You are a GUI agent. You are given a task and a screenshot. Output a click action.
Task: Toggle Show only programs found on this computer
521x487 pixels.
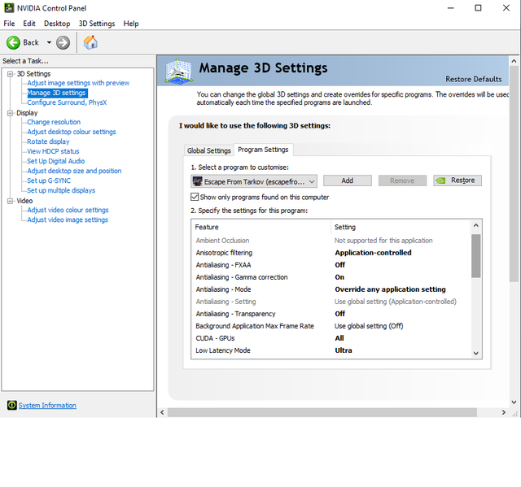point(195,197)
